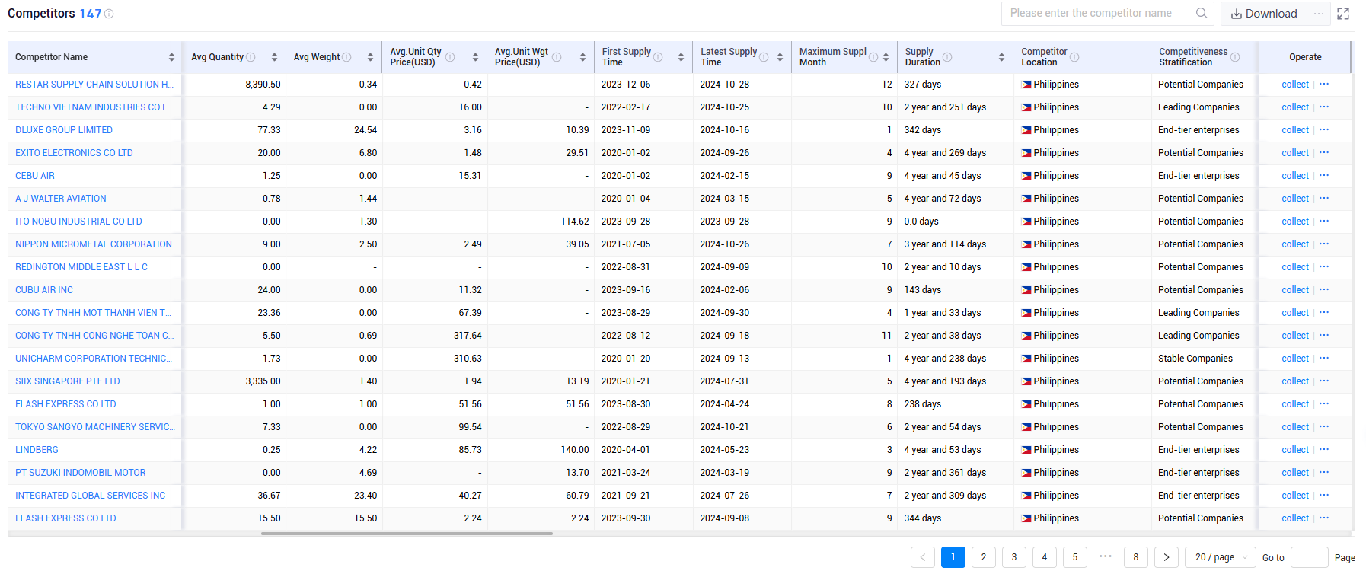Open more options beside Download

[x=1319, y=14]
